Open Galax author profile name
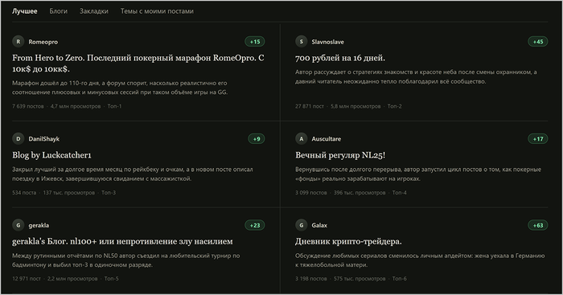This screenshot has width=563, height=295. [x=319, y=225]
